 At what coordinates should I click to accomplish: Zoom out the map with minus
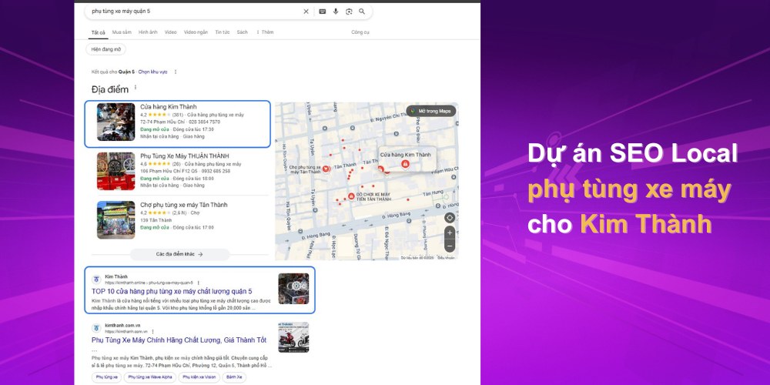pos(450,246)
